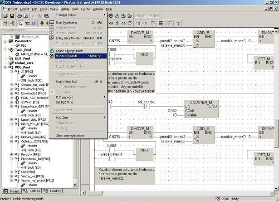The height and width of the screenshot is (201, 279).
Task: Click the Global_Vars icon in tree
Action: pyautogui.click(x=11, y=63)
